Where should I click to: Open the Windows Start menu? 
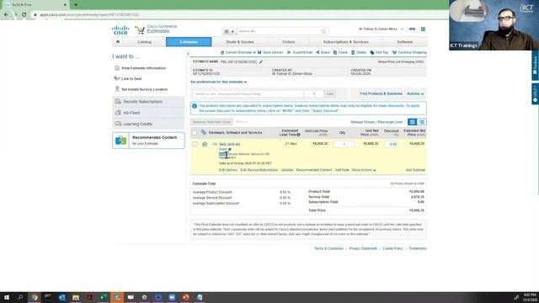pos(7,297)
